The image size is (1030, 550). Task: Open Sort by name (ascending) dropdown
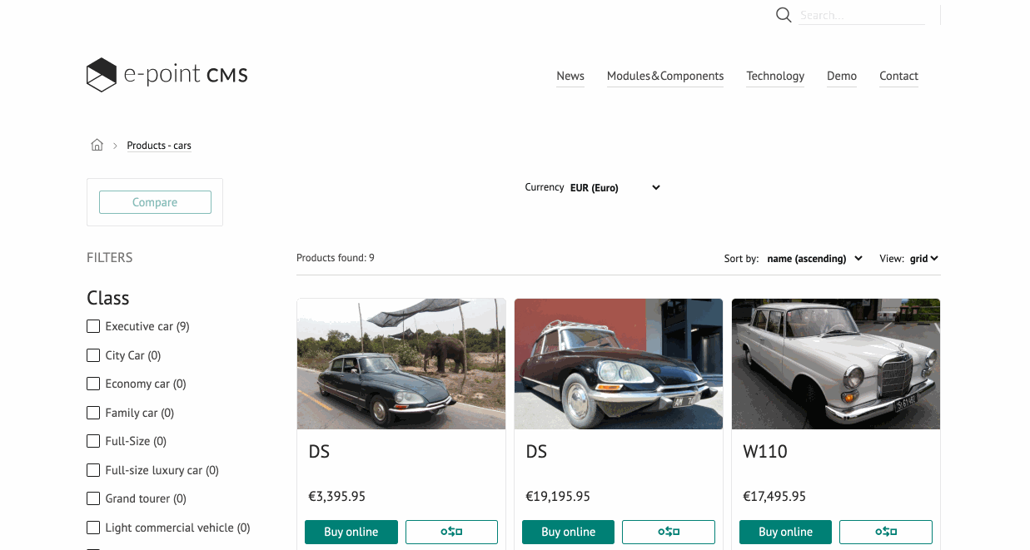click(x=814, y=259)
